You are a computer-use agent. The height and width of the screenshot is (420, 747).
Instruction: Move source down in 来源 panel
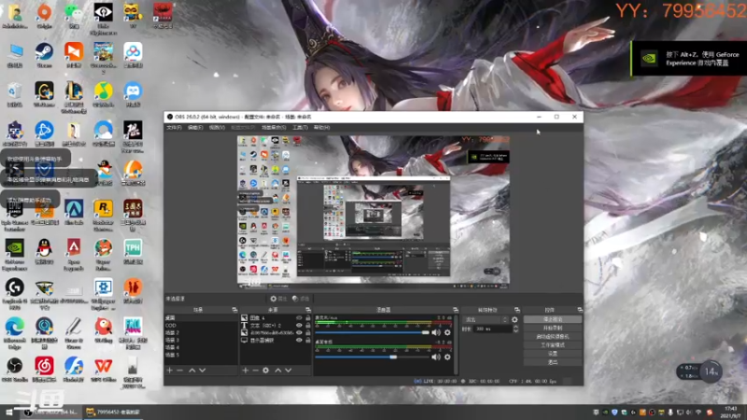click(x=289, y=370)
